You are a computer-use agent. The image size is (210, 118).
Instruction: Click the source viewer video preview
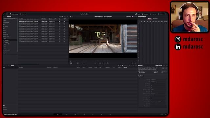coord(103,39)
